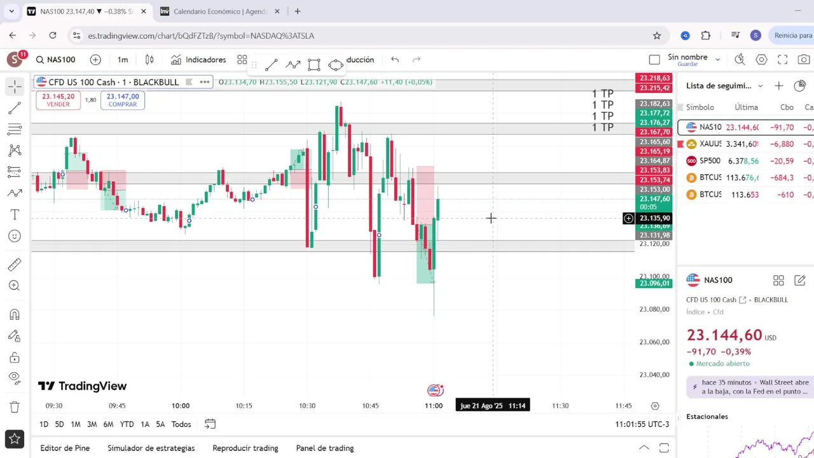Image resolution: width=814 pixels, height=458 pixels.
Task: Select the 5D time range
Action: 59,424
